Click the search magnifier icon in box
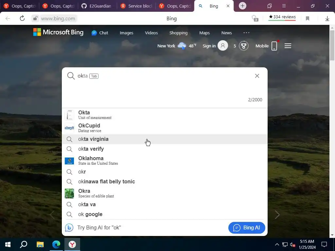335x251 pixels. 71,76
